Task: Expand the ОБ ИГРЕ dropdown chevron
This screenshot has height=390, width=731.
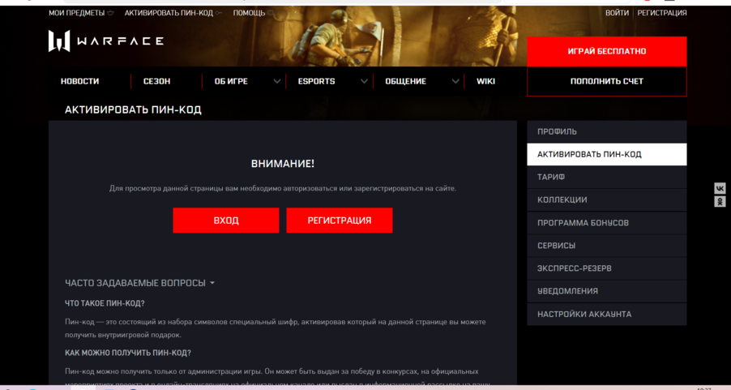Action: [x=277, y=81]
